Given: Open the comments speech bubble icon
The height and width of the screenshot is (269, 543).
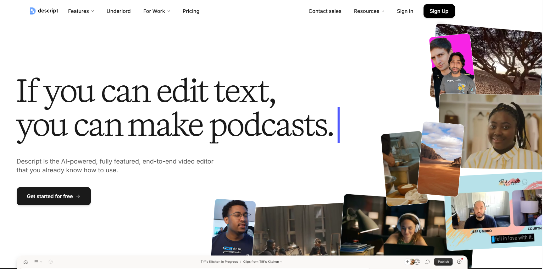Looking at the screenshot, I should coord(427,262).
